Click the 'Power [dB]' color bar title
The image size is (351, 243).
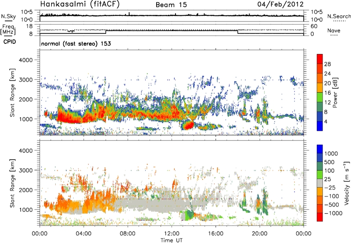pos(335,93)
